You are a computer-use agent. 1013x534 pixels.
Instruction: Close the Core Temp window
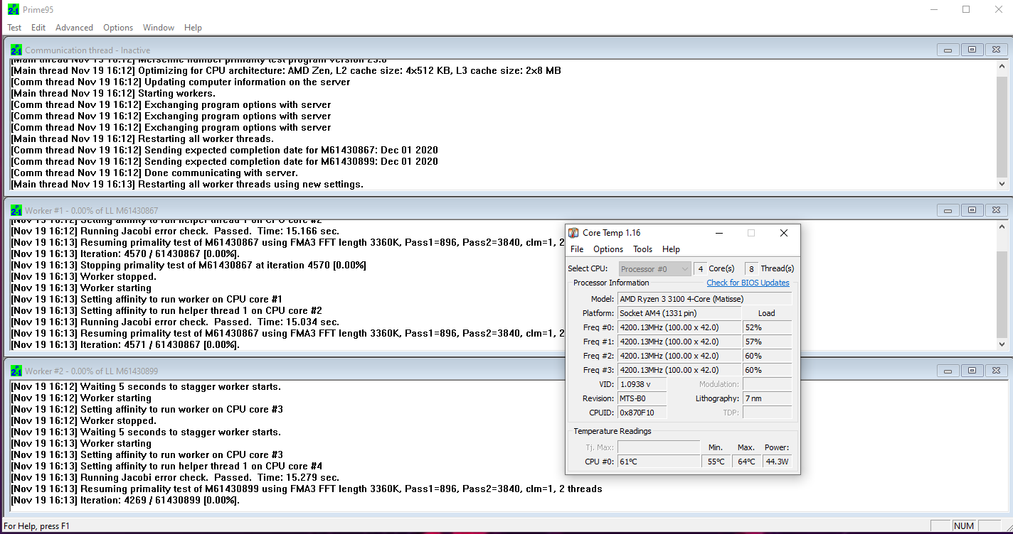[783, 233]
